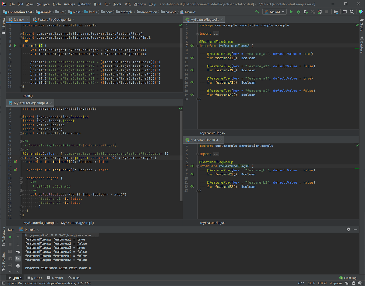Toggle tool window bars in status corner
The image size is (365, 286).
point(3,283)
